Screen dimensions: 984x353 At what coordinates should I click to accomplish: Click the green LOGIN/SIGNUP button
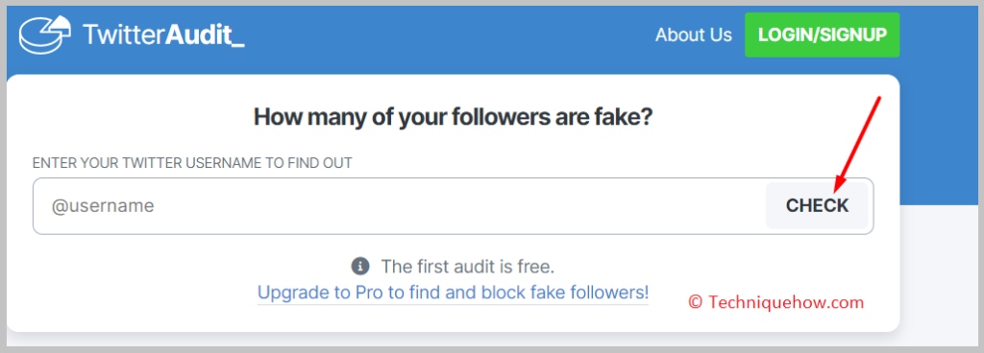(x=823, y=35)
